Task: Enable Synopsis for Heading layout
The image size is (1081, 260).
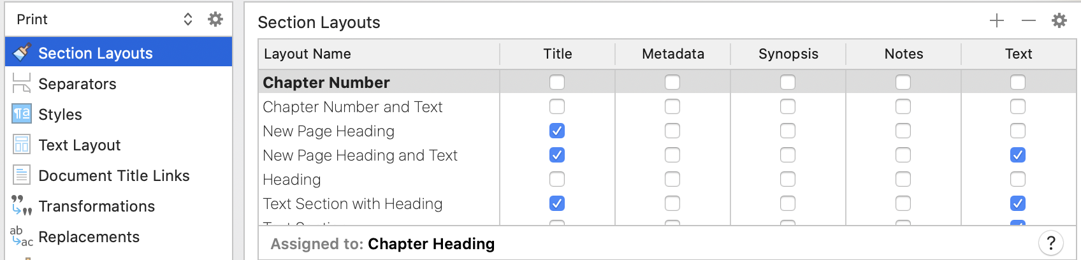Action: (x=788, y=179)
